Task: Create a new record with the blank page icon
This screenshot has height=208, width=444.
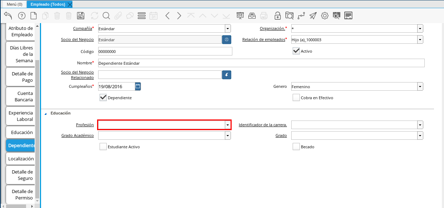Action: coord(33,16)
